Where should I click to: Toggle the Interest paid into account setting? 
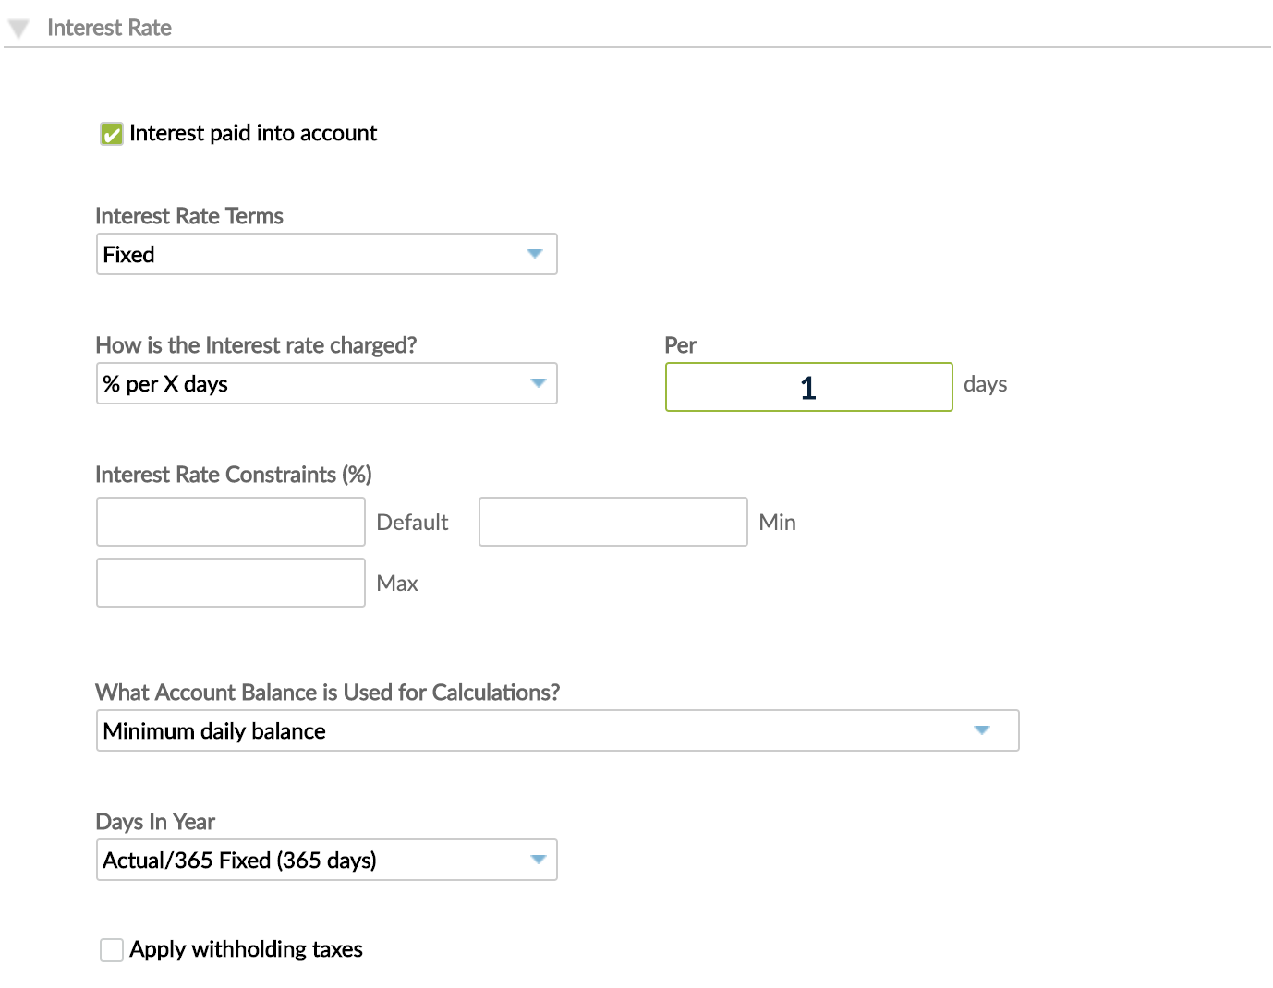[112, 134]
